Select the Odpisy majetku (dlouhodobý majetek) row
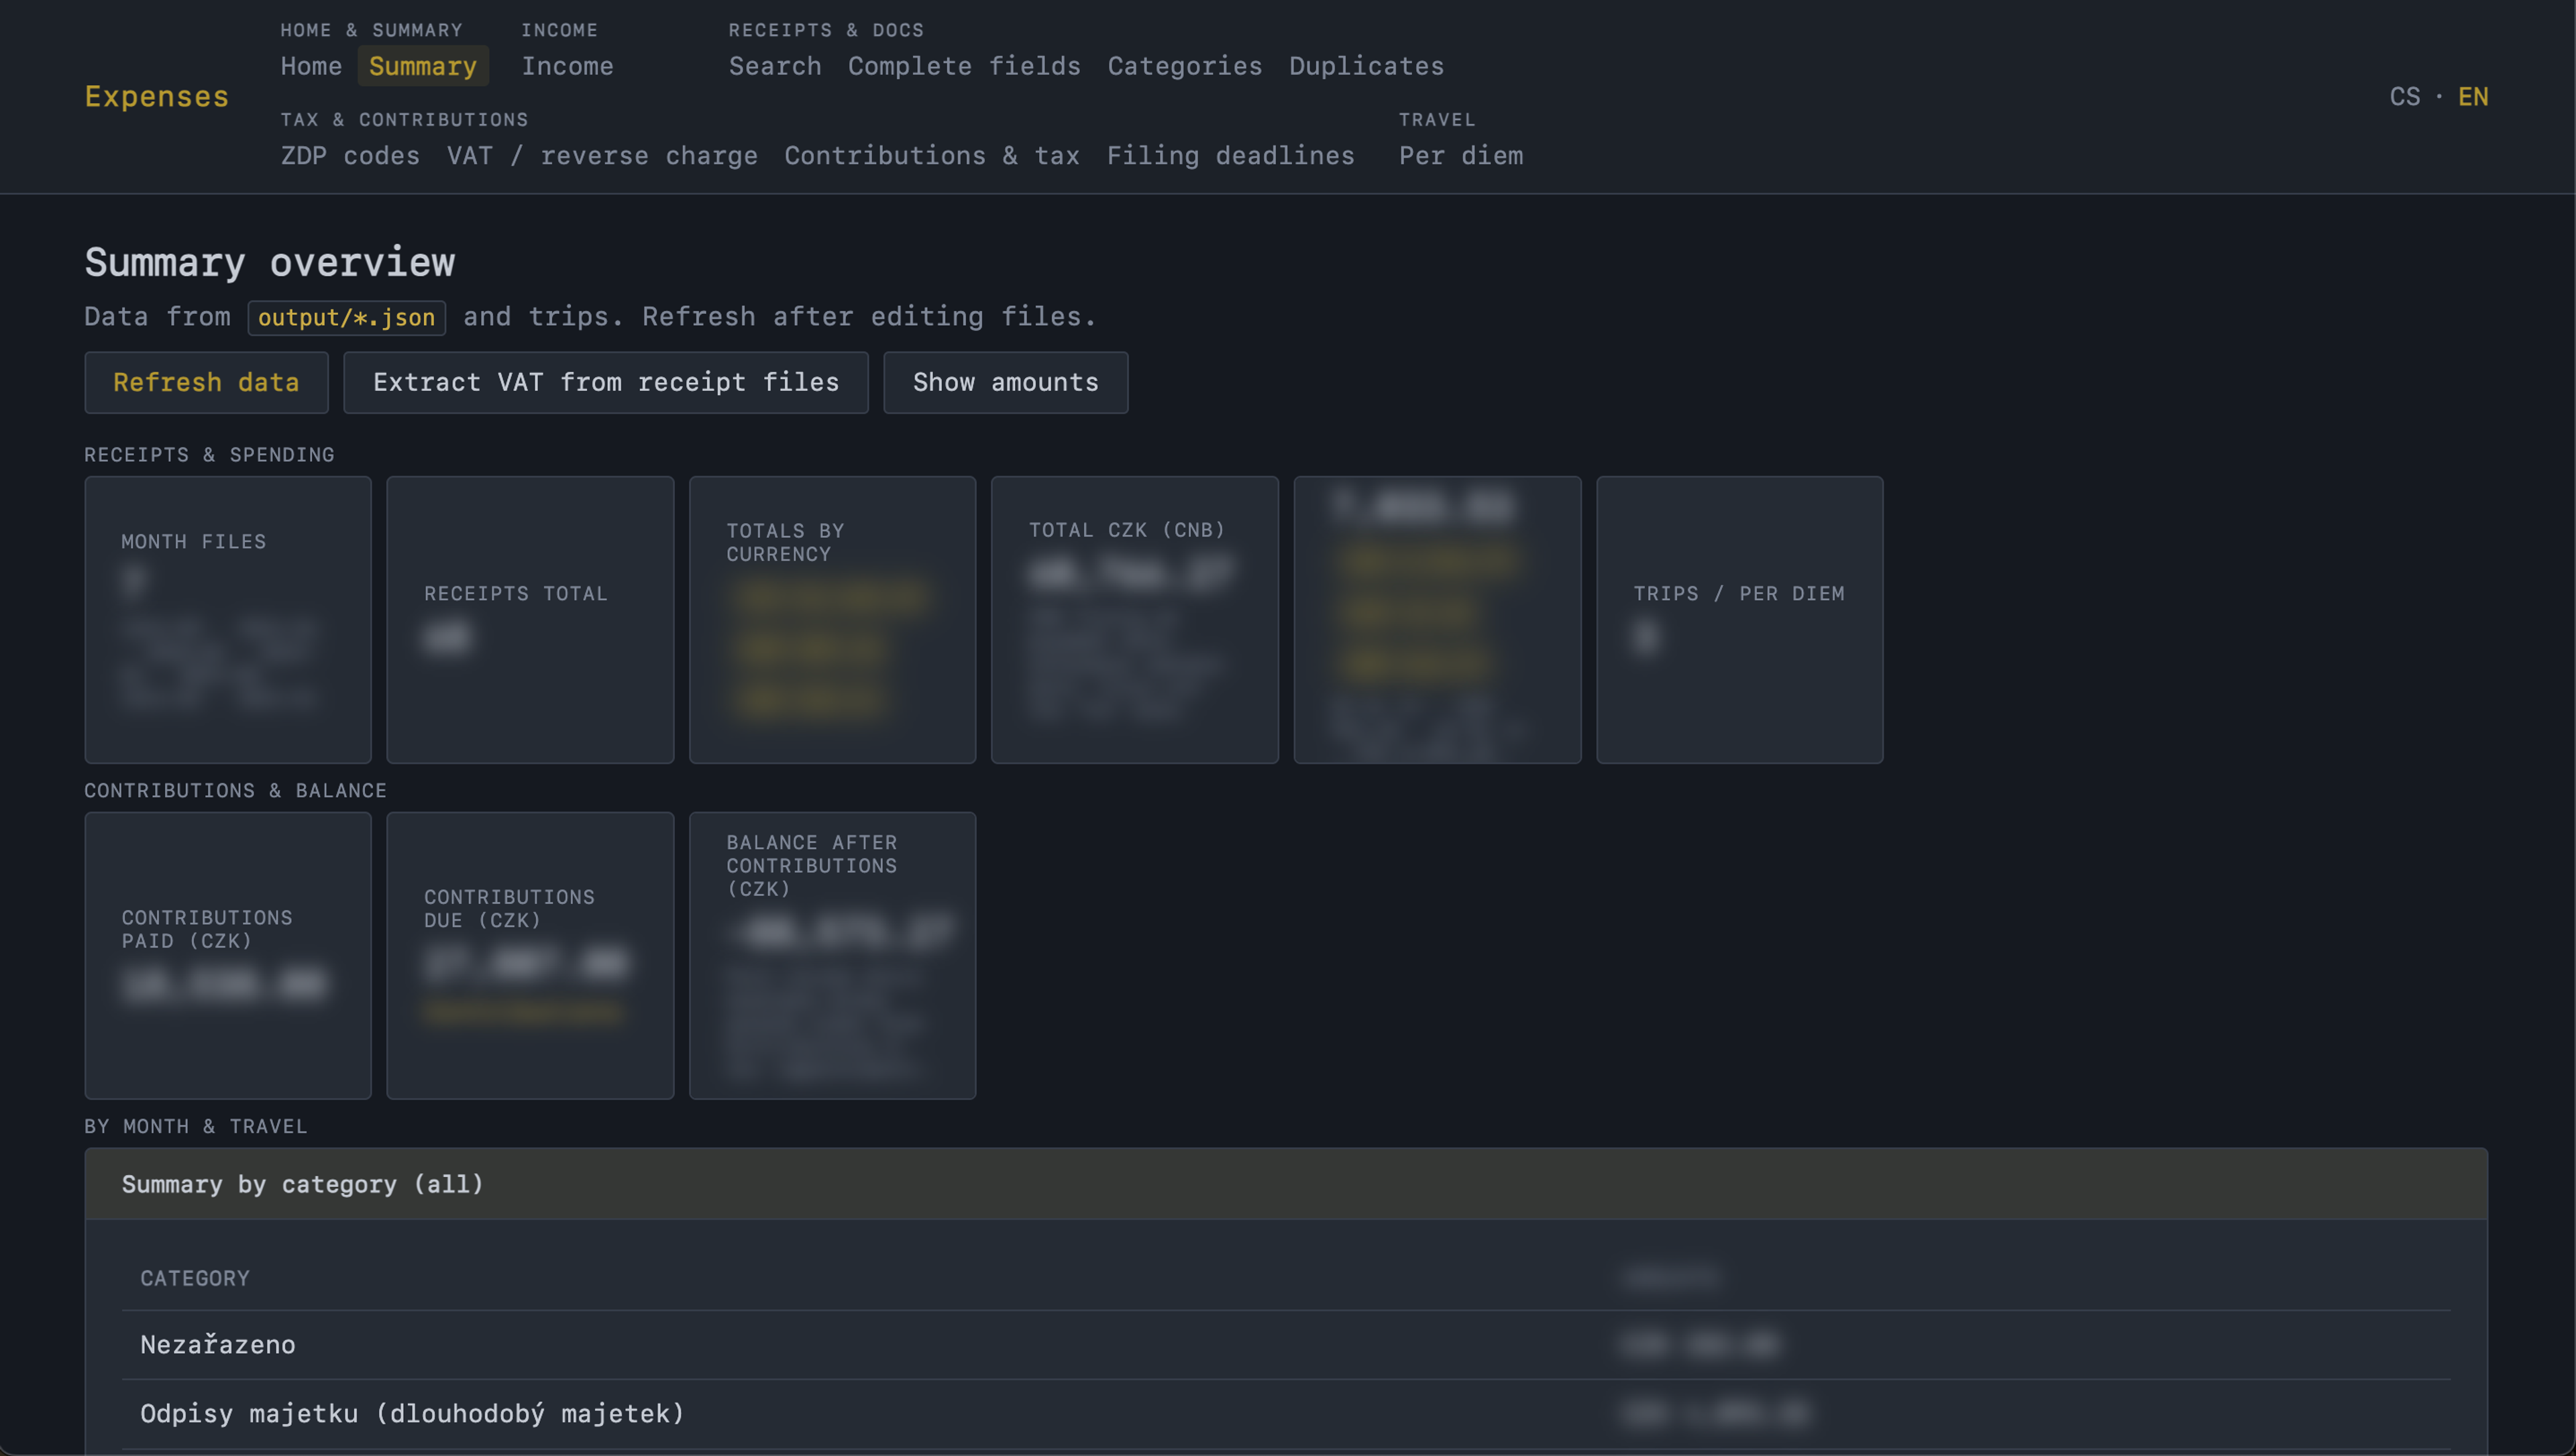 1286,1414
